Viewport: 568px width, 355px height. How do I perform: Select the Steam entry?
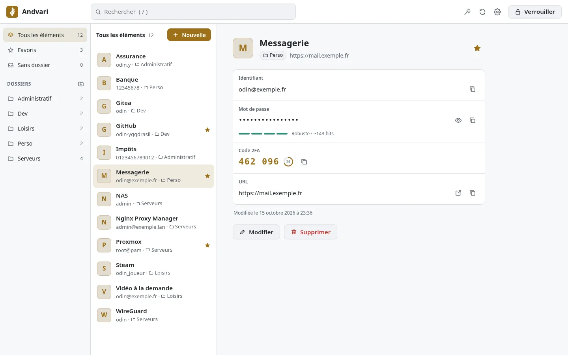coord(154,269)
